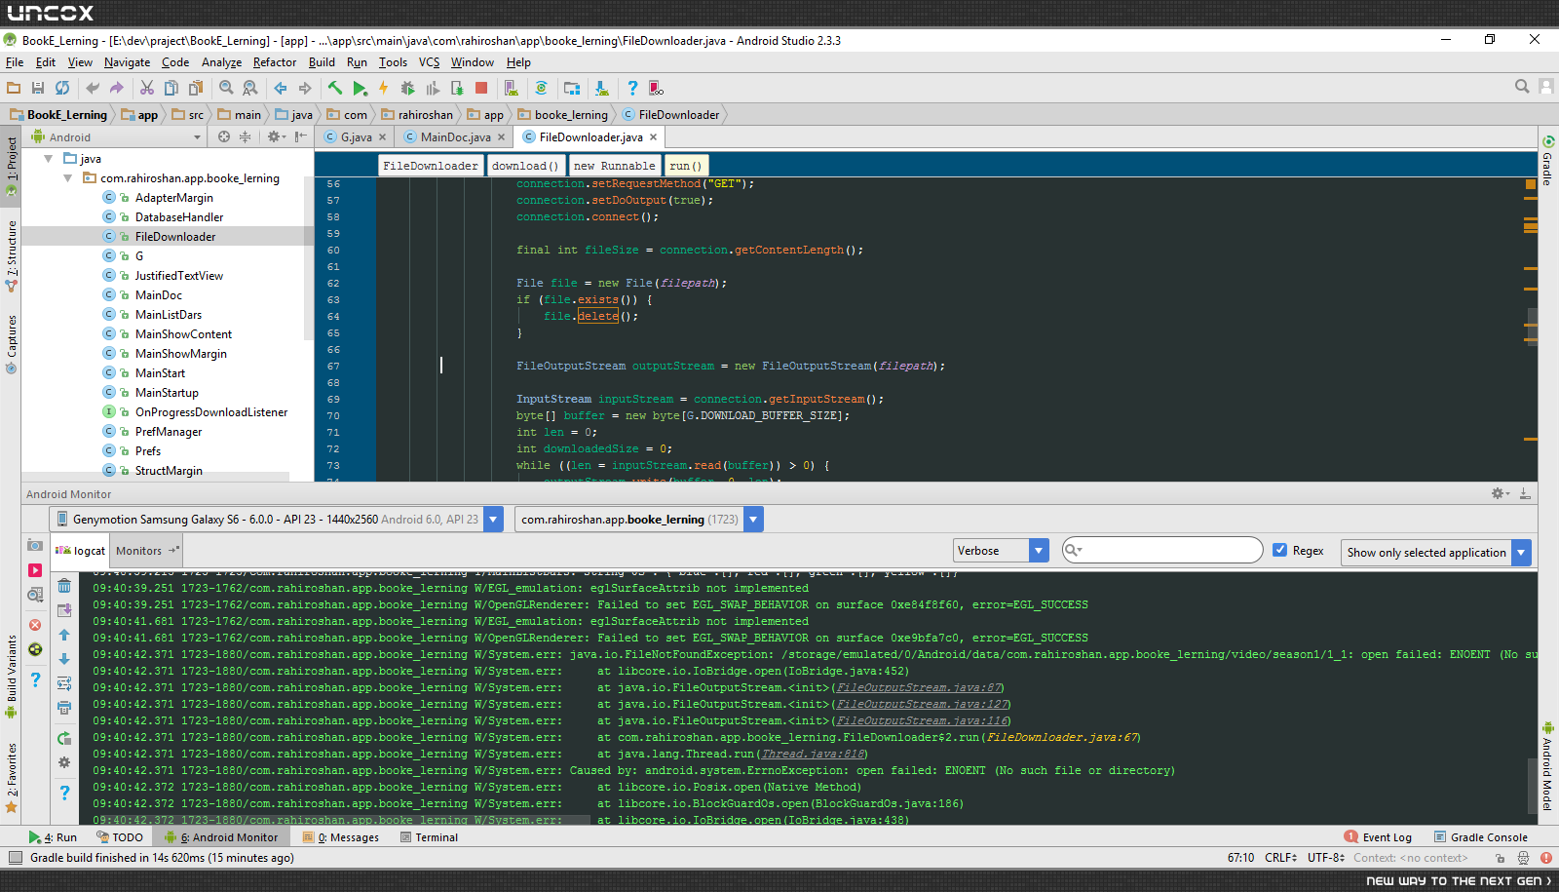Click the Make Project hammer icon
1559x892 pixels.
point(335,88)
